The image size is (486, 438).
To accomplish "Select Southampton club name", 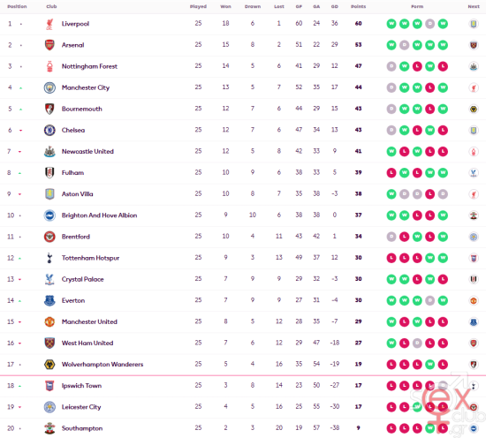I will point(82,428).
